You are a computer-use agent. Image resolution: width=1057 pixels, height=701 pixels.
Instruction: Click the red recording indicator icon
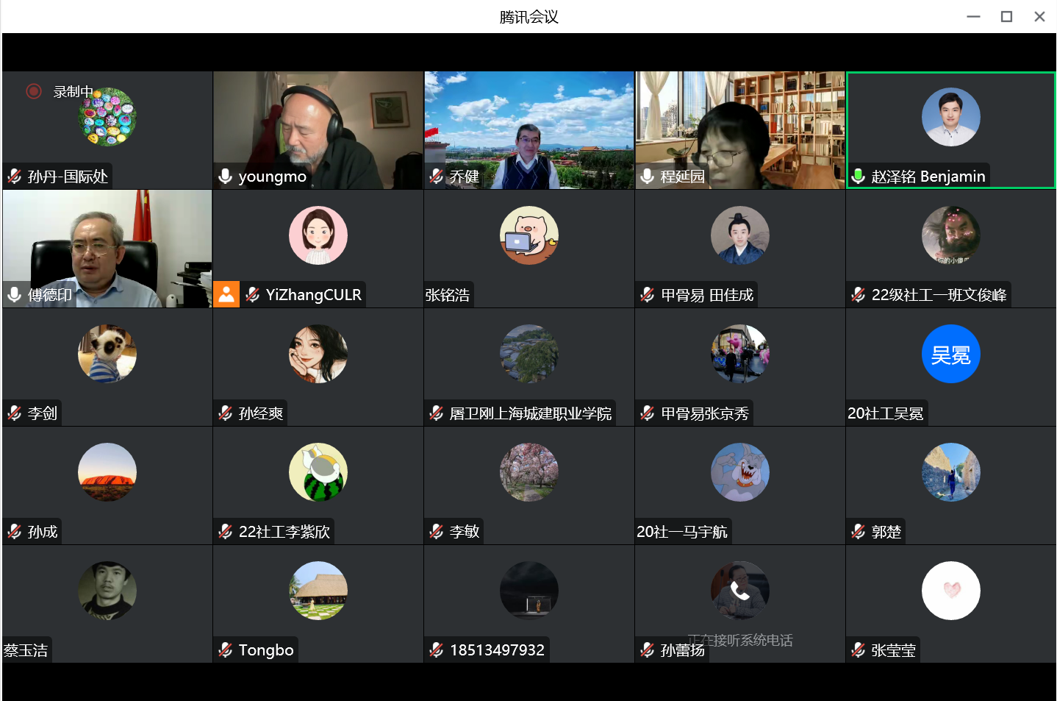(33, 91)
